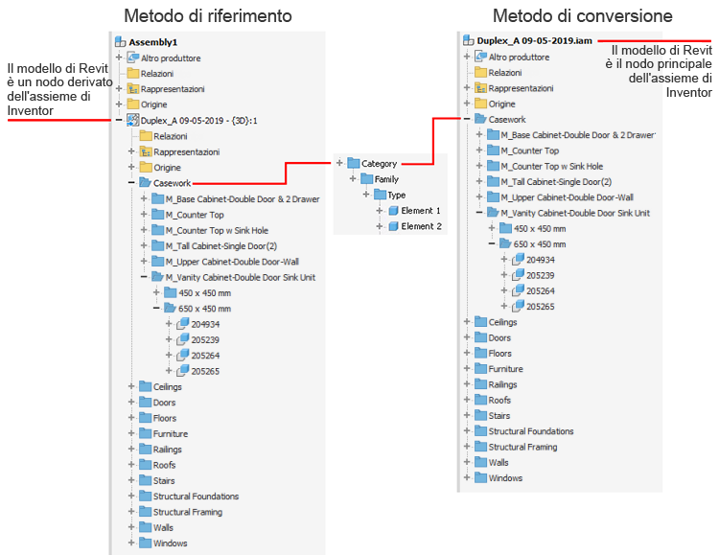719x555 pixels.
Task: Click the Family folder icon in middle diagram
Action: [x=367, y=179]
